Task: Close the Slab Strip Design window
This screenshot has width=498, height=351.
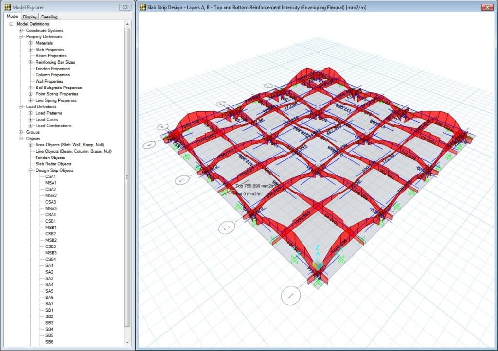Action: tap(487, 7)
